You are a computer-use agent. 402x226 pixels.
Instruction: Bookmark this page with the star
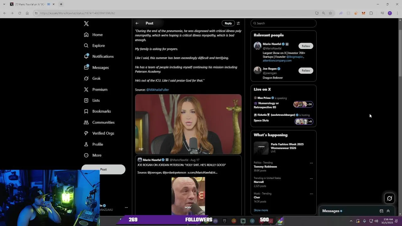[x=330, y=13]
